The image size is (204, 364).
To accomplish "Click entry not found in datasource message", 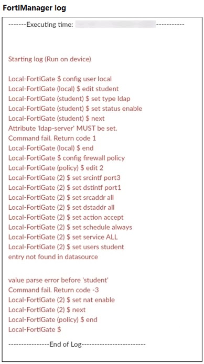I will [53, 257].
